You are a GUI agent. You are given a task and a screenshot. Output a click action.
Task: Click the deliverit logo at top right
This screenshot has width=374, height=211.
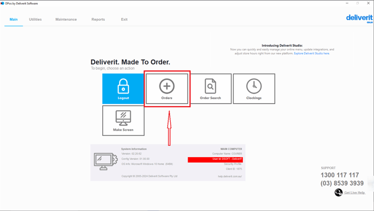tap(359, 18)
